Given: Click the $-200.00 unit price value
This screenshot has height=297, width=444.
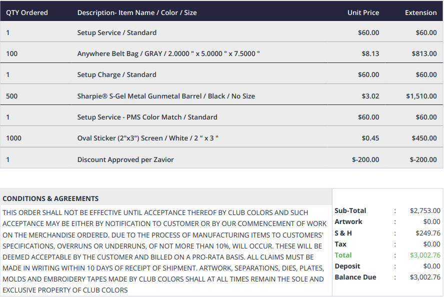Looking at the screenshot, I should coord(365,159).
